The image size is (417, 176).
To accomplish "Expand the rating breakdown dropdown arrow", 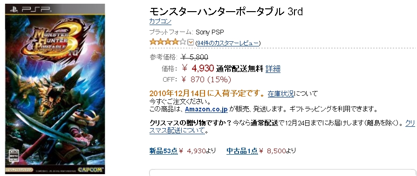I will (x=191, y=42).
